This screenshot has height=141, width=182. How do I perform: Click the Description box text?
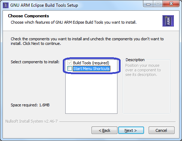143,70
